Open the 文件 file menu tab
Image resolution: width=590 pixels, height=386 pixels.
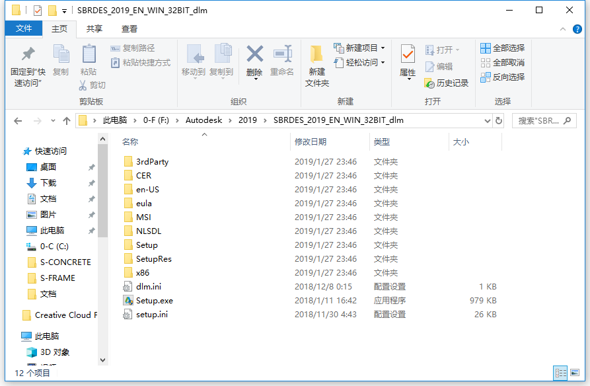[x=24, y=28]
